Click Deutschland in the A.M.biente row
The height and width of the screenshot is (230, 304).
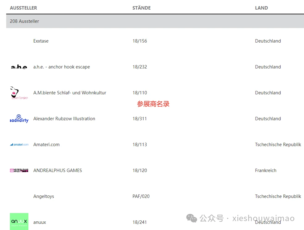click(x=268, y=93)
